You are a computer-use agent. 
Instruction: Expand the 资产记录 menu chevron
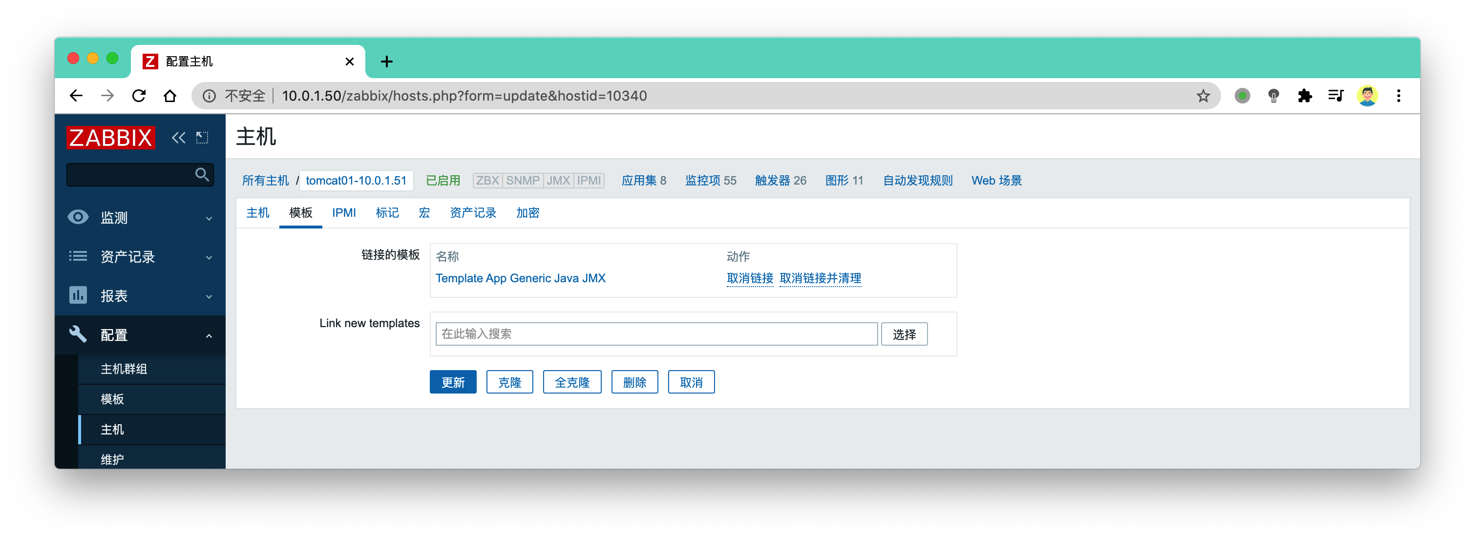pyautogui.click(x=209, y=258)
